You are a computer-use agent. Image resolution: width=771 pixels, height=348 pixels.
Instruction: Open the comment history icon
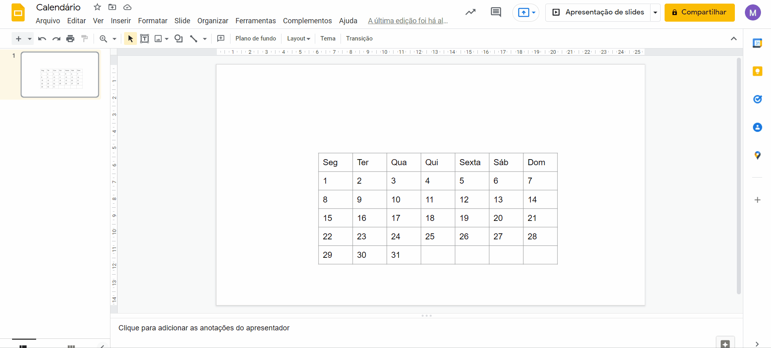(496, 12)
